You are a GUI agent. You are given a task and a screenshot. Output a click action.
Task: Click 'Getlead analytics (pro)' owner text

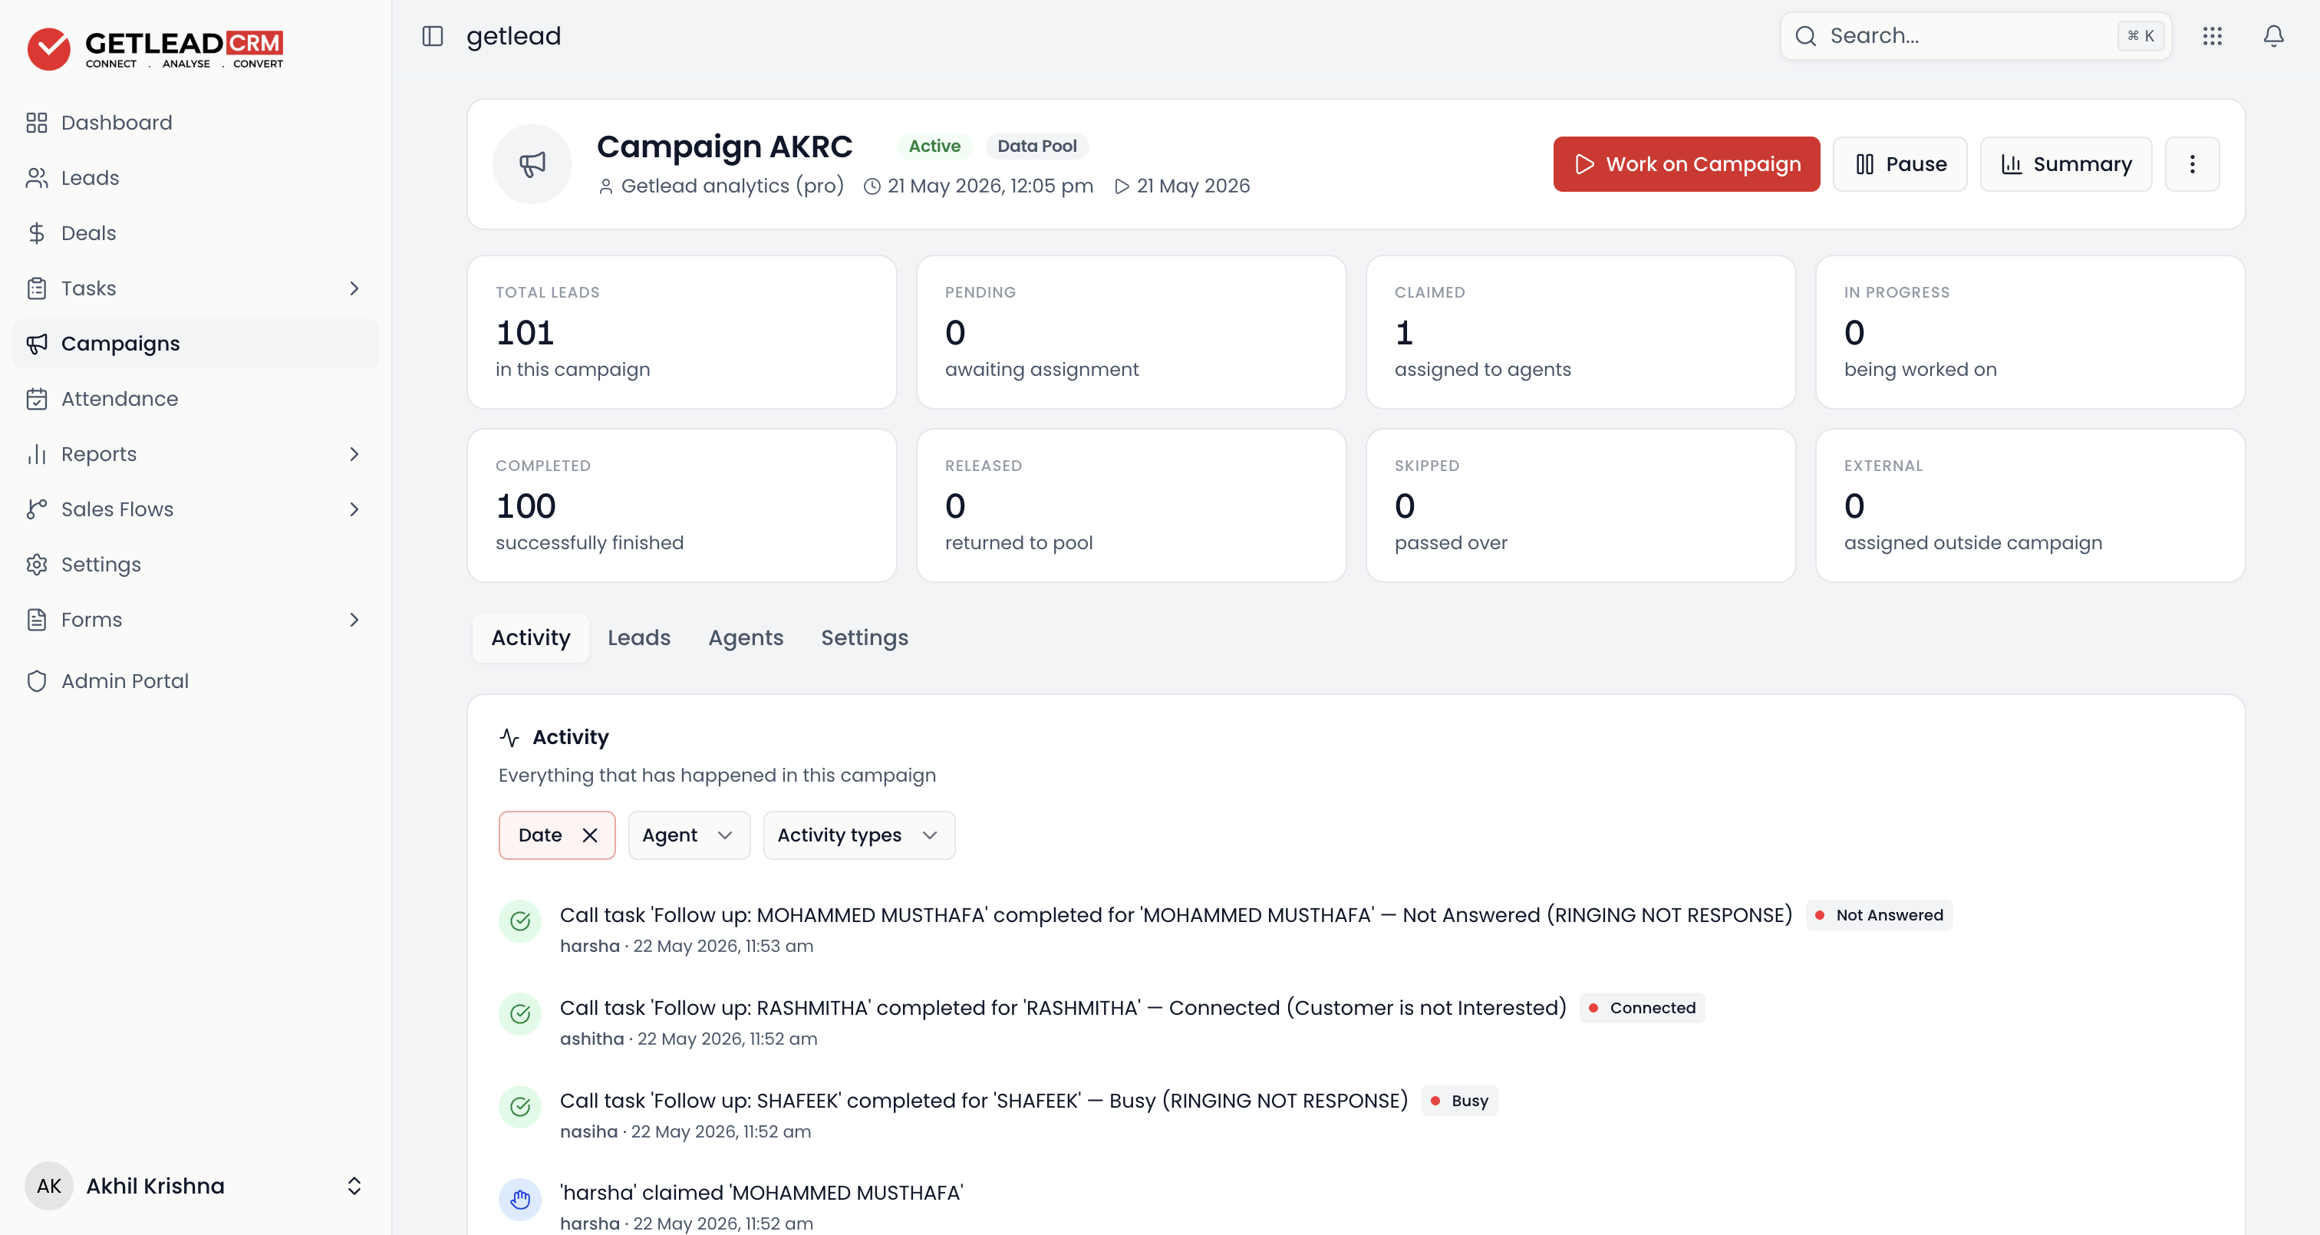tap(732, 186)
